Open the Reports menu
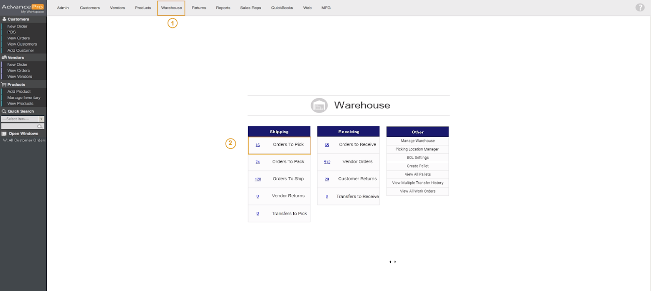Viewport: 651px width, 291px height. [x=223, y=8]
